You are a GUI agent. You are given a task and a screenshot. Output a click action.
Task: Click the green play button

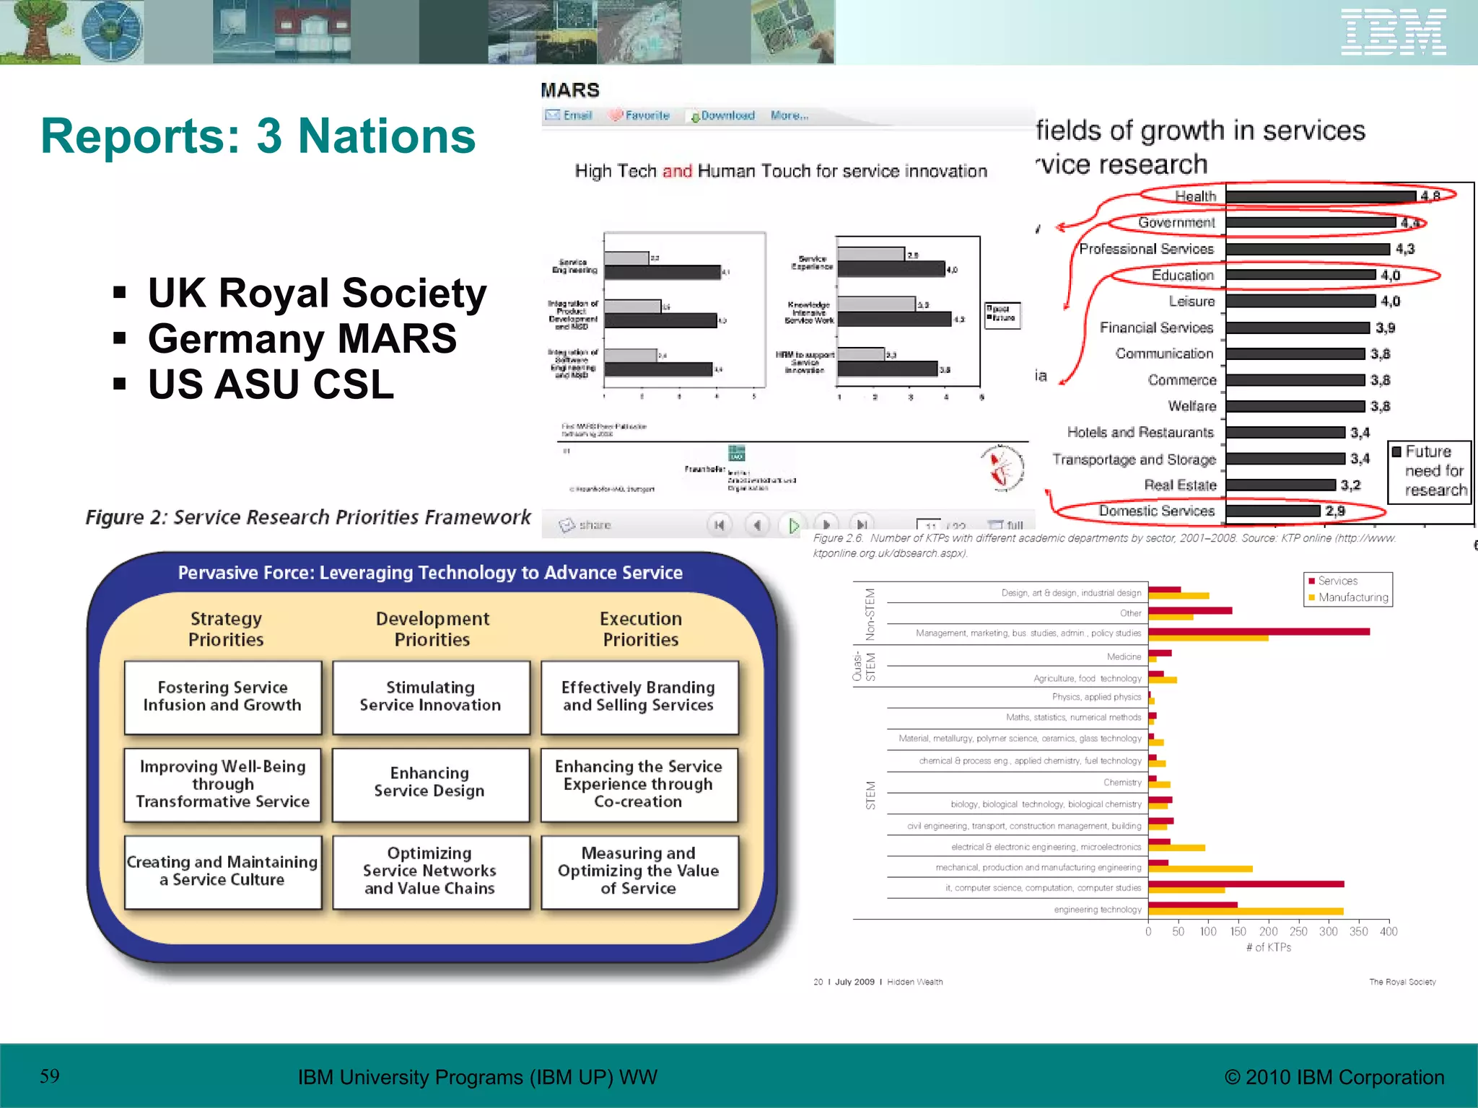[x=792, y=525]
